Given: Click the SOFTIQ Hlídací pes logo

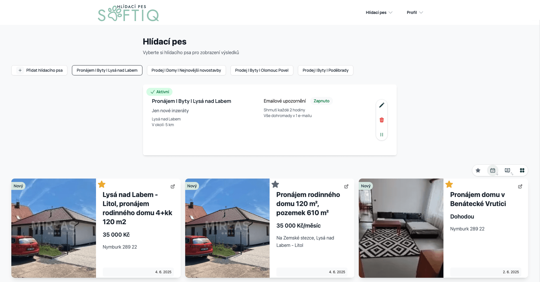Looking at the screenshot, I should tap(128, 13).
